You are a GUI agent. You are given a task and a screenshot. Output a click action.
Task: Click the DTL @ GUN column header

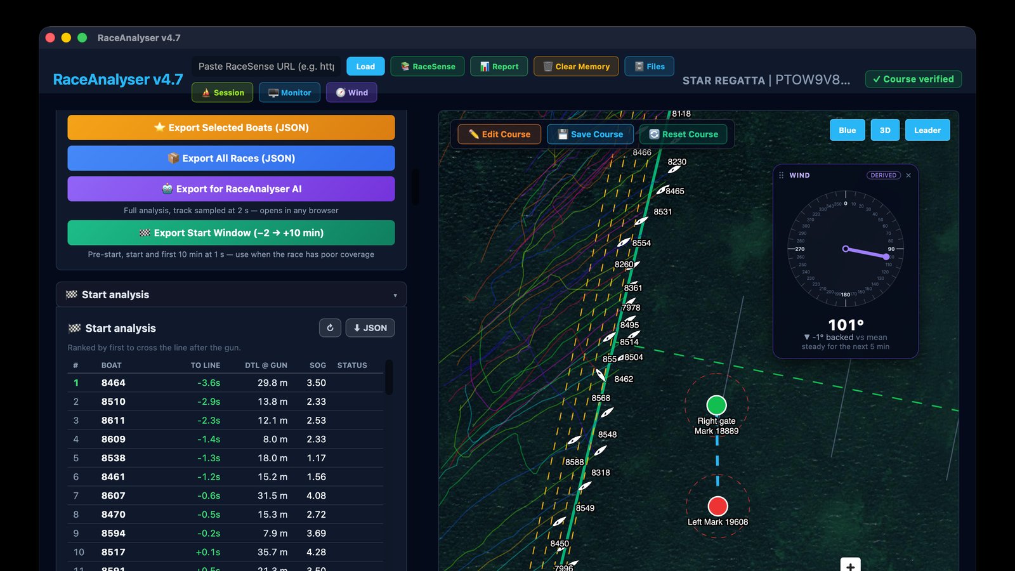point(266,365)
